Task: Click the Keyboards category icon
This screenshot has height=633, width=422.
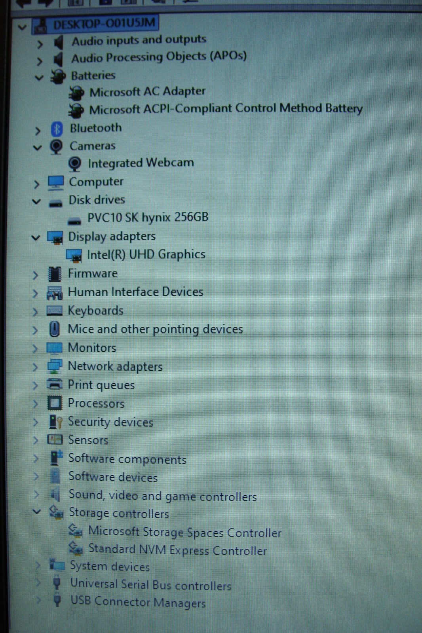Action: pos(54,311)
